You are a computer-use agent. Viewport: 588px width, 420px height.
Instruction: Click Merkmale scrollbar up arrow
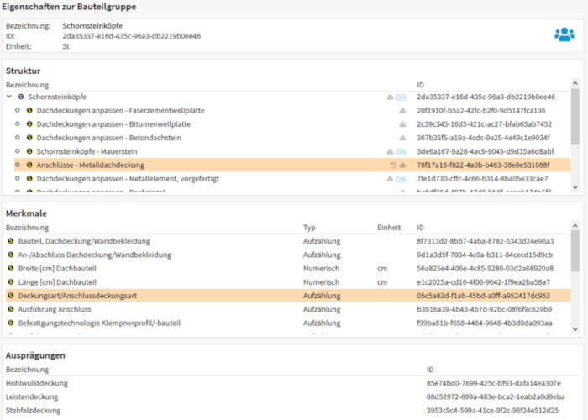click(x=575, y=225)
